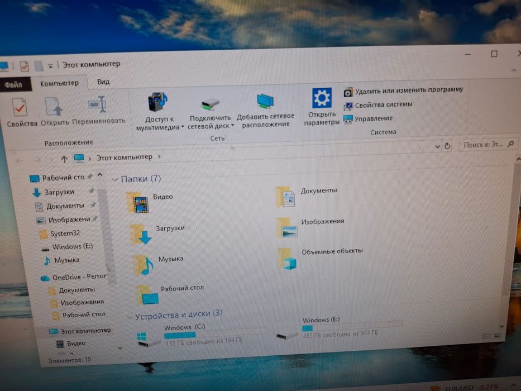This screenshot has height=391, width=521.
Task: Click the Переименовать ribbon icon
Action: coord(98,104)
